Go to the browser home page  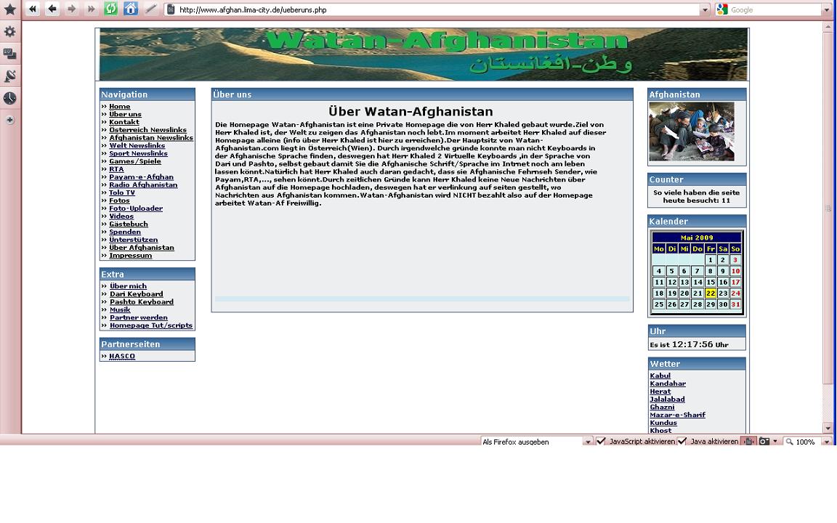131,9
